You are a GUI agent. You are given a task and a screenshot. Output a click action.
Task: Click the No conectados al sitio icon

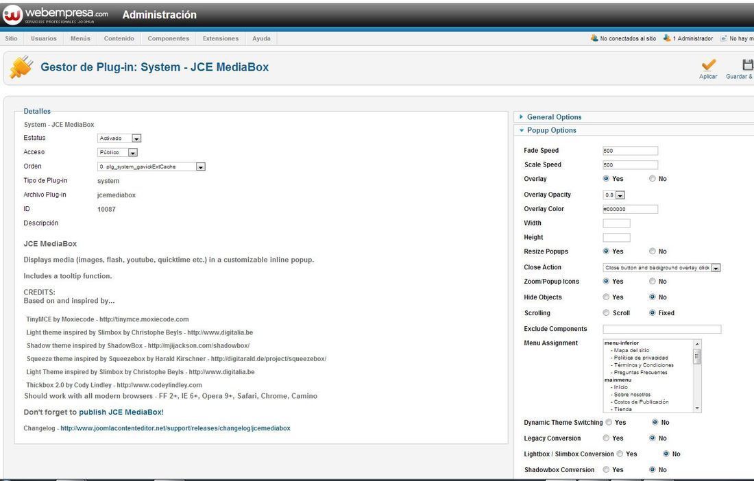(x=594, y=38)
